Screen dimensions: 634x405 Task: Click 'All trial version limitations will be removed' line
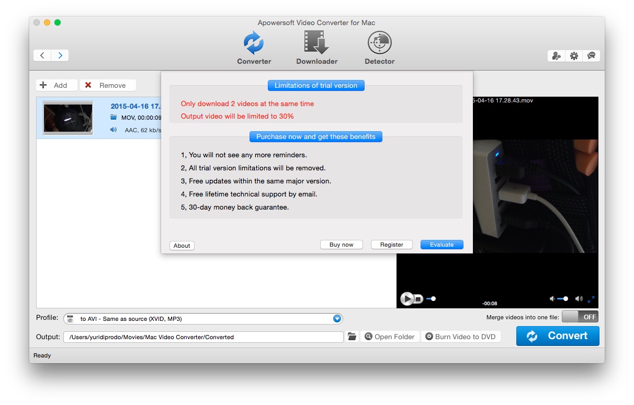(x=253, y=168)
